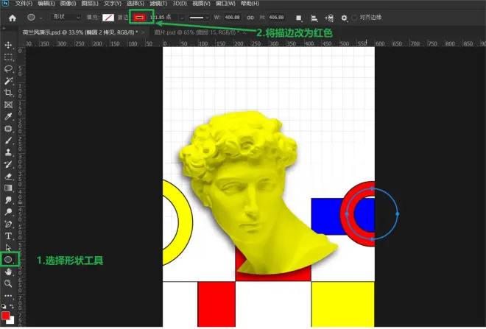Open the 文字(Y) menu

pyautogui.click(x=113, y=4)
